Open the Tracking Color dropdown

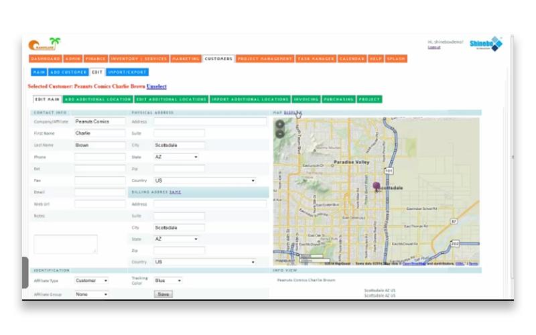point(168,281)
